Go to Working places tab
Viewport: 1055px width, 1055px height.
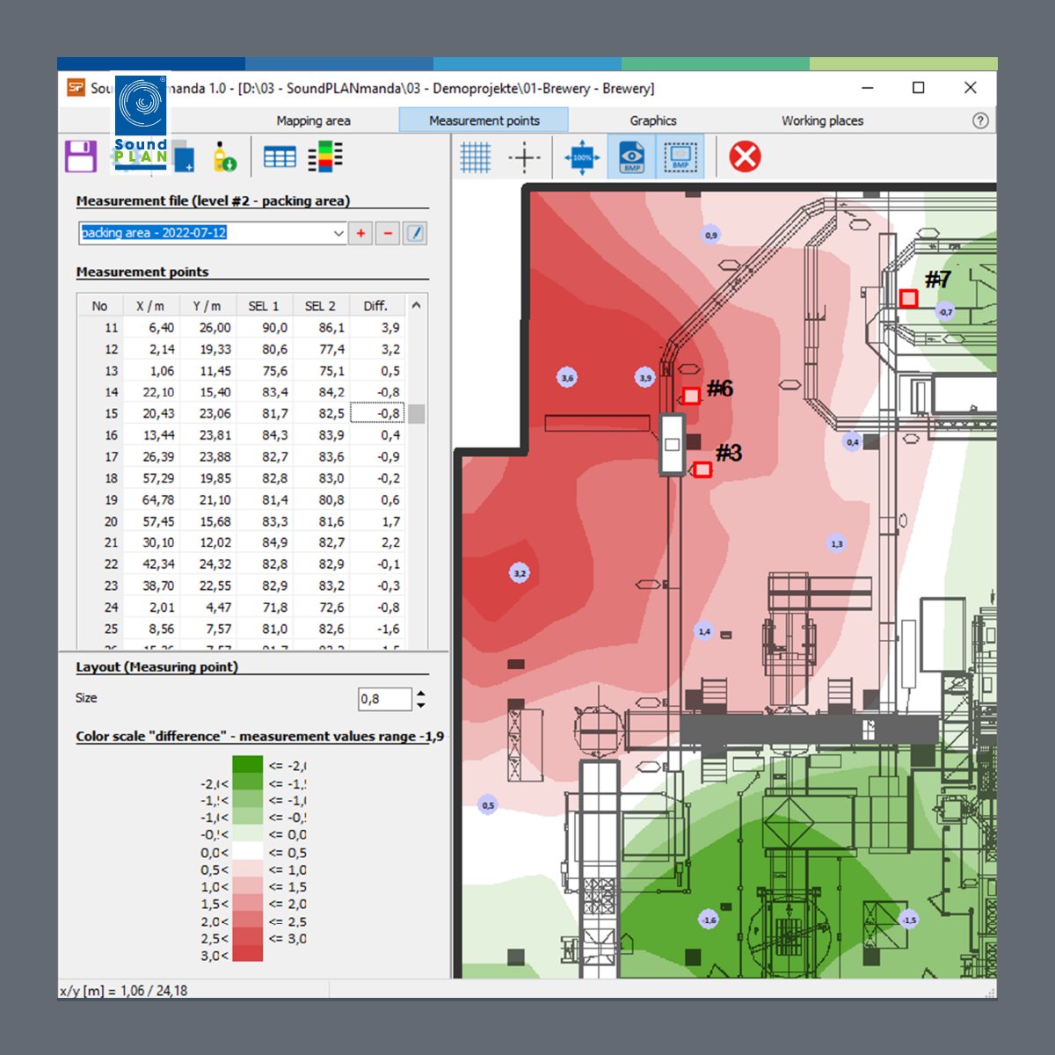click(x=823, y=120)
